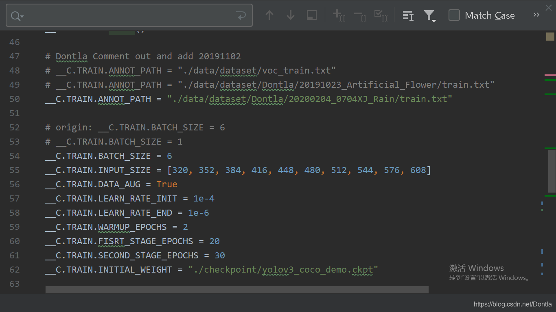Click __C.TRAIN.BATCH_SIZE on line 54
Image resolution: width=556 pixels, height=312 pixels.
pyautogui.click(x=98, y=156)
